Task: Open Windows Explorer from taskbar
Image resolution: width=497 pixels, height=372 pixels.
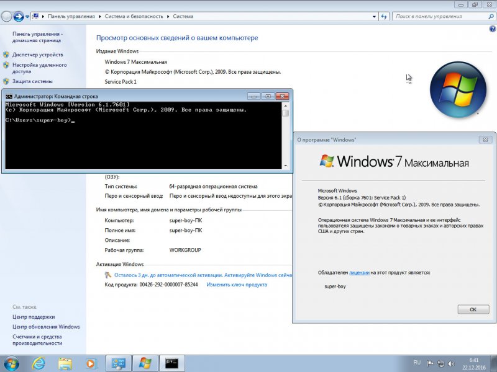Action: coord(65,363)
